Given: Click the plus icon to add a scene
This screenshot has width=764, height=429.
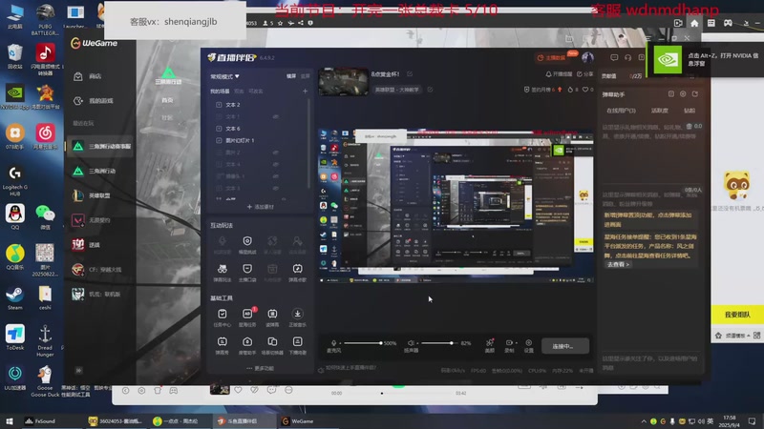Looking at the screenshot, I should [305, 91].
